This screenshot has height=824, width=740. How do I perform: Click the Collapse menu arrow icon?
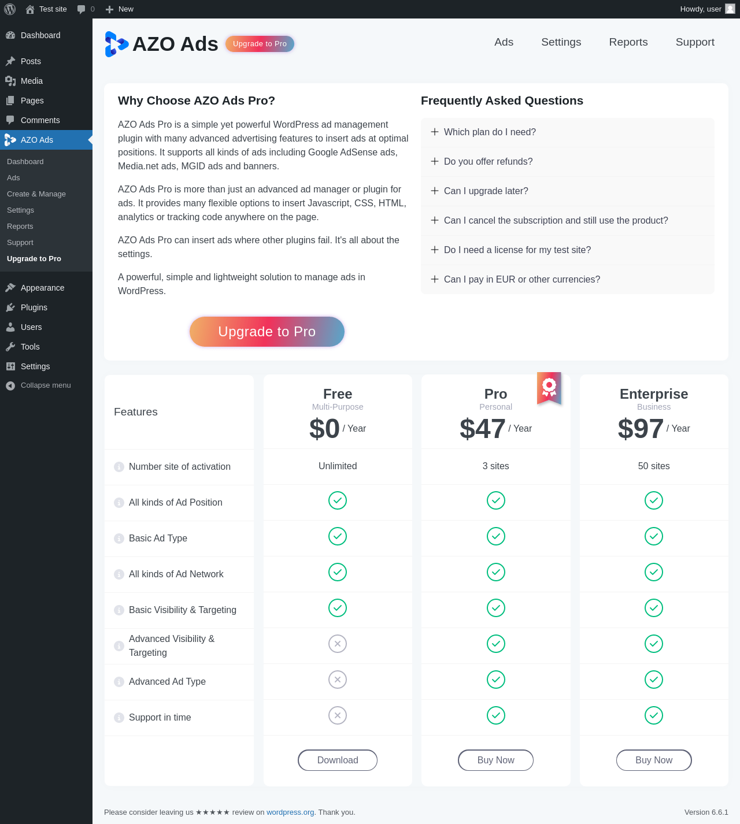click(x=10, y=386)
